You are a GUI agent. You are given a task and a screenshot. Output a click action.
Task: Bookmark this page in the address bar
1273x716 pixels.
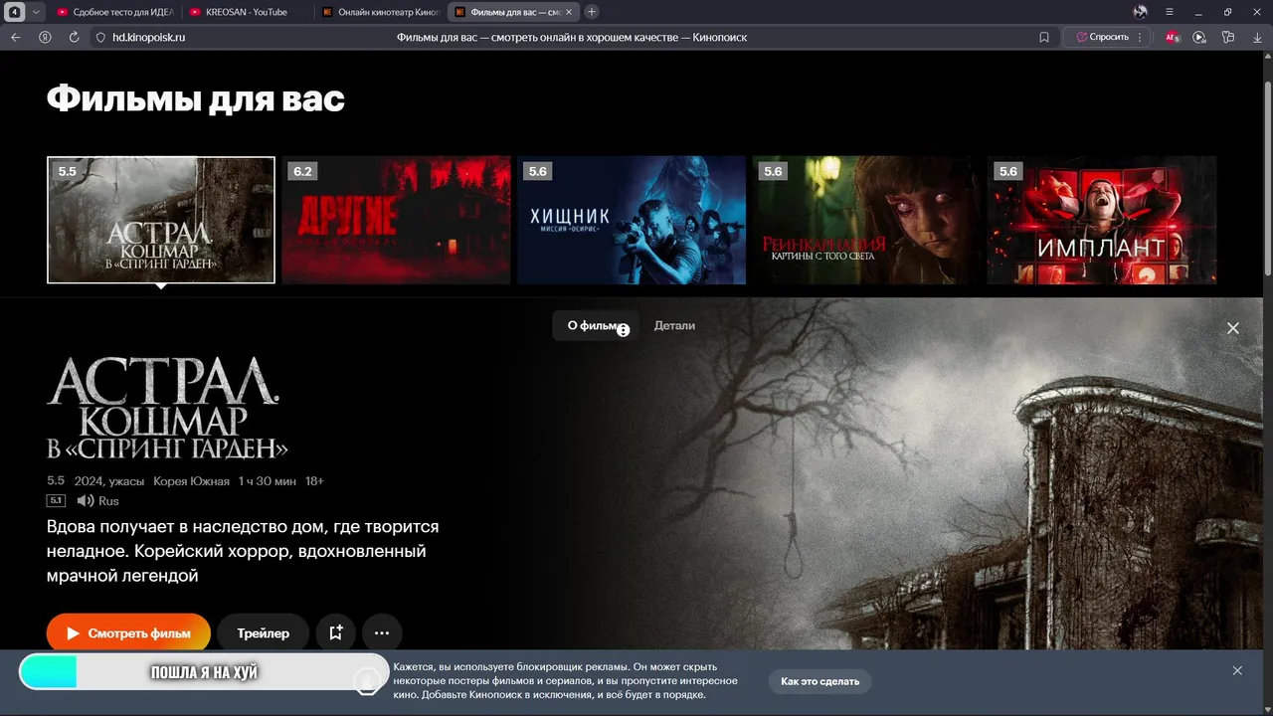click(1044, 37)
